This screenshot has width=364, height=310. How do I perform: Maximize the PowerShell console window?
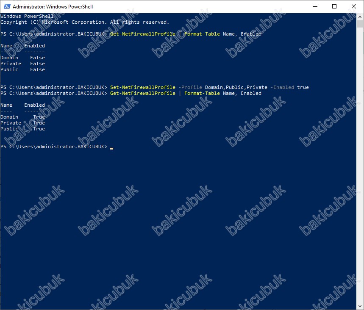click(x=334, y=7)
